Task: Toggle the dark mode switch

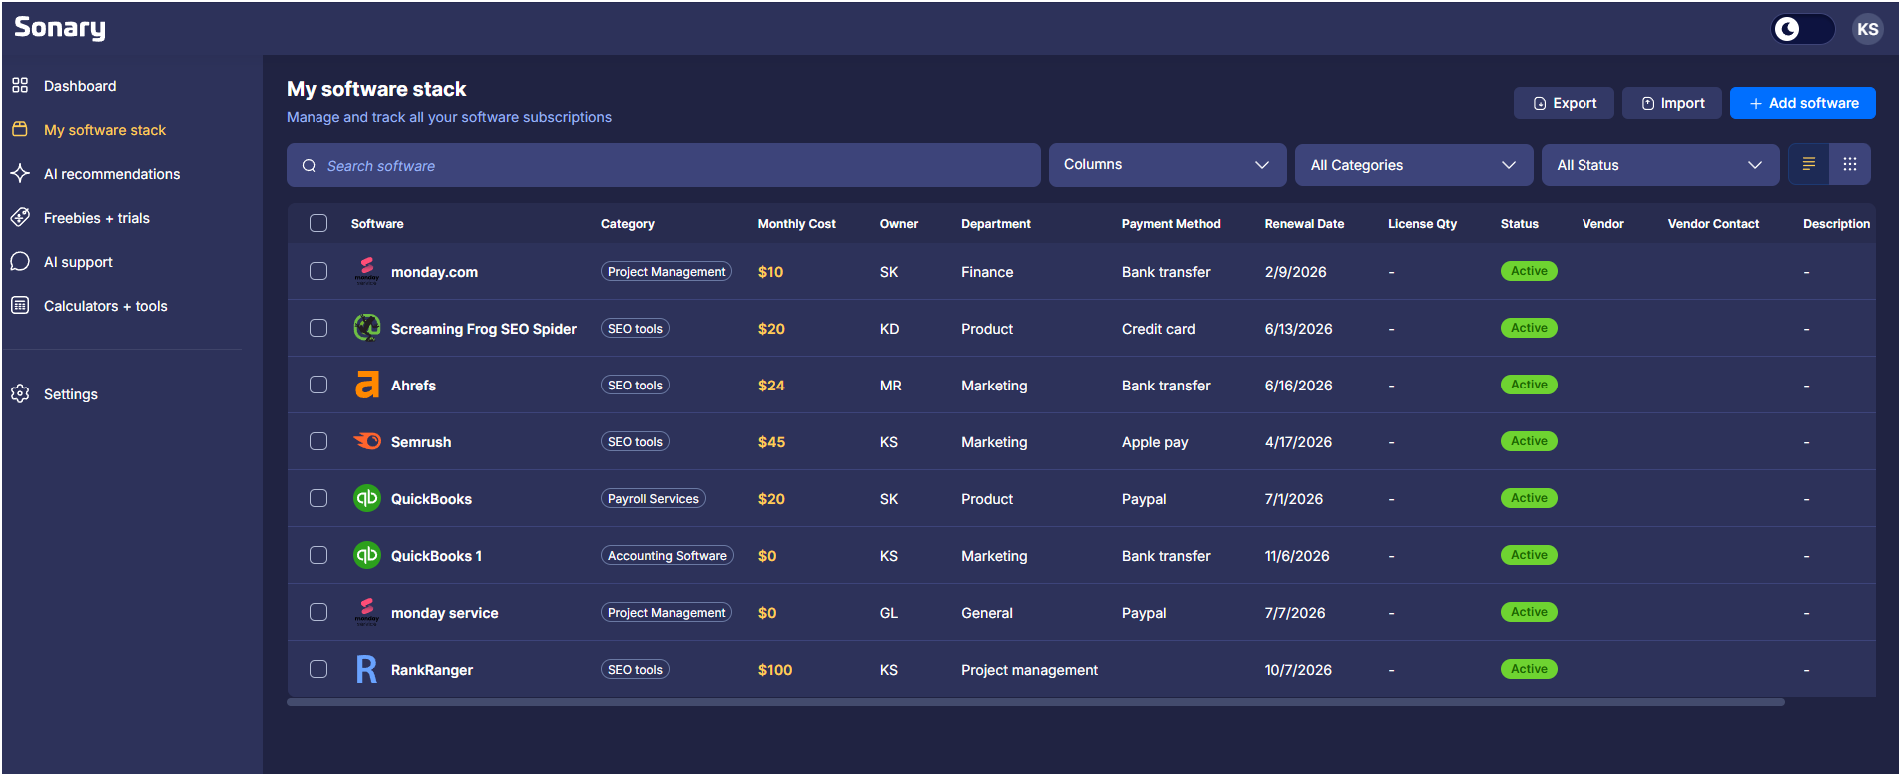Action: coord(1803,29)
